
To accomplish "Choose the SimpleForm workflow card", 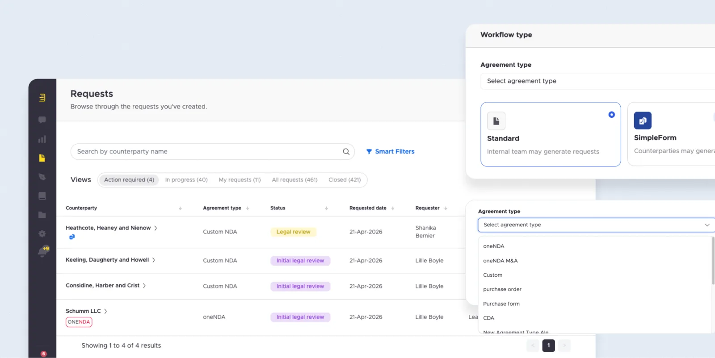I will point(671,134).
